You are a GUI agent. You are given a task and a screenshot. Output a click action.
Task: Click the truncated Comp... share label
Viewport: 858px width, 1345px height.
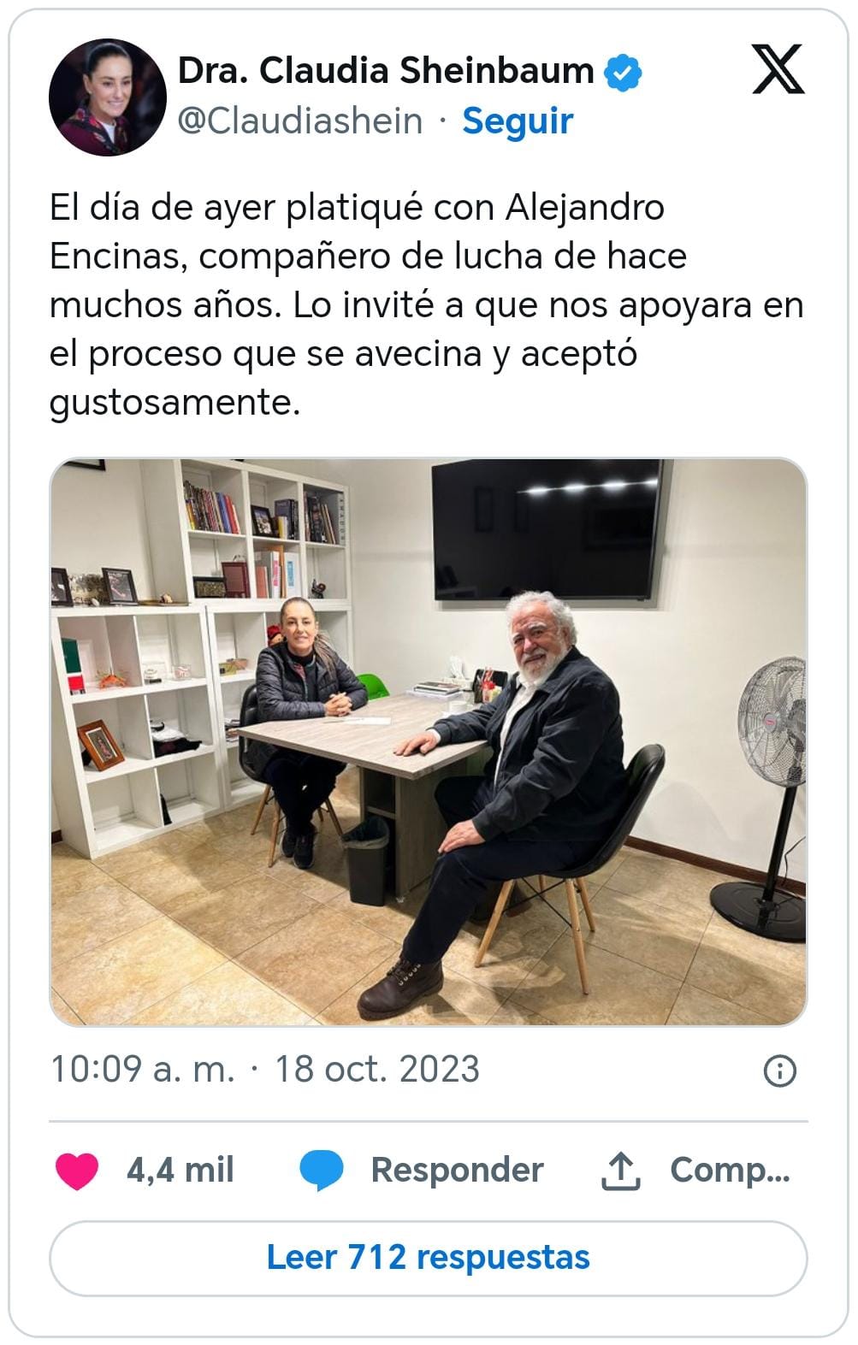click(730, 1171)
